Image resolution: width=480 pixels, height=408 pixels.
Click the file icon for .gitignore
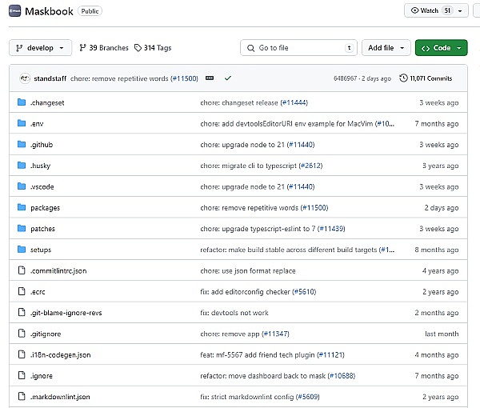(22, 334)
